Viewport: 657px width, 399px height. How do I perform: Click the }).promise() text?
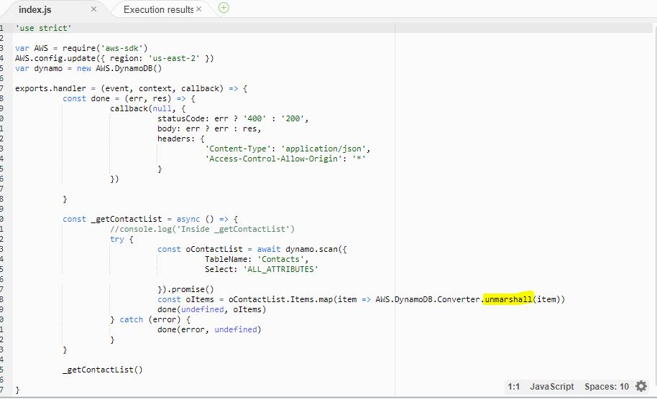[x=185, y=289]
